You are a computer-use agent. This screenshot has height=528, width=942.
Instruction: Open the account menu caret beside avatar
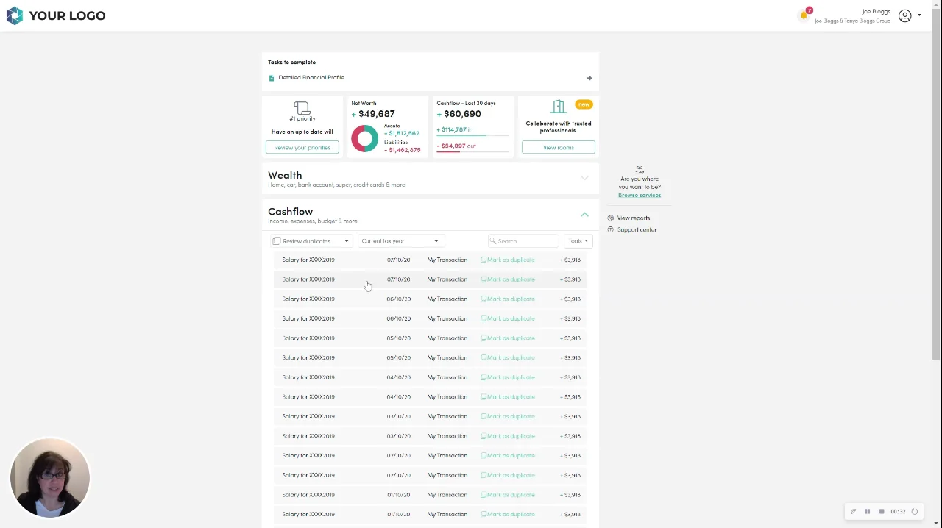coord(919,15)
